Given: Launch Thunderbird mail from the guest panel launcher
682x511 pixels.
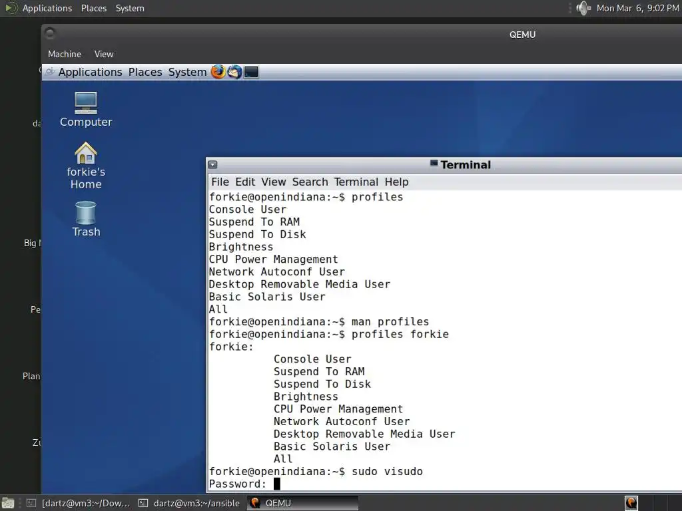Looking at the screenshot, I should (235, 72).
